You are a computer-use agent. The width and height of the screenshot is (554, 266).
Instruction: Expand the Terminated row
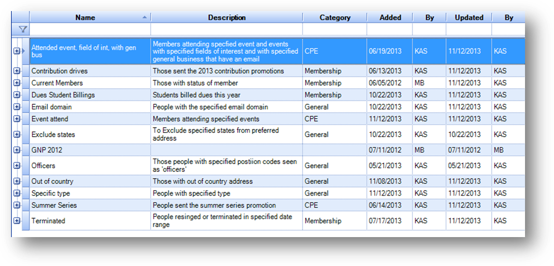coord(17,221)
